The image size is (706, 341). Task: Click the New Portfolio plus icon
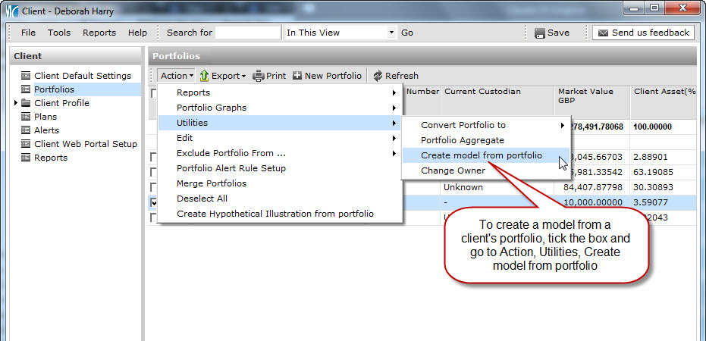[297, 76]
